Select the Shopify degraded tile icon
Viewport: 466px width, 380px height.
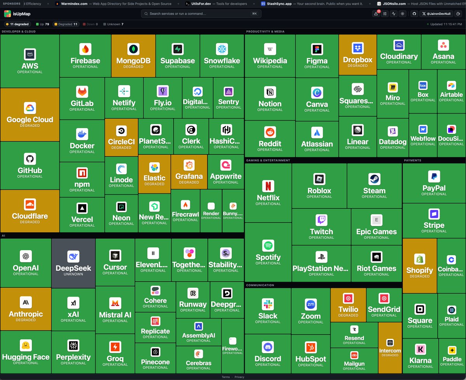point(419,259)
